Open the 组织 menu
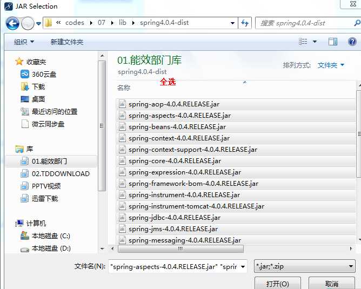 tap(24, 42)
